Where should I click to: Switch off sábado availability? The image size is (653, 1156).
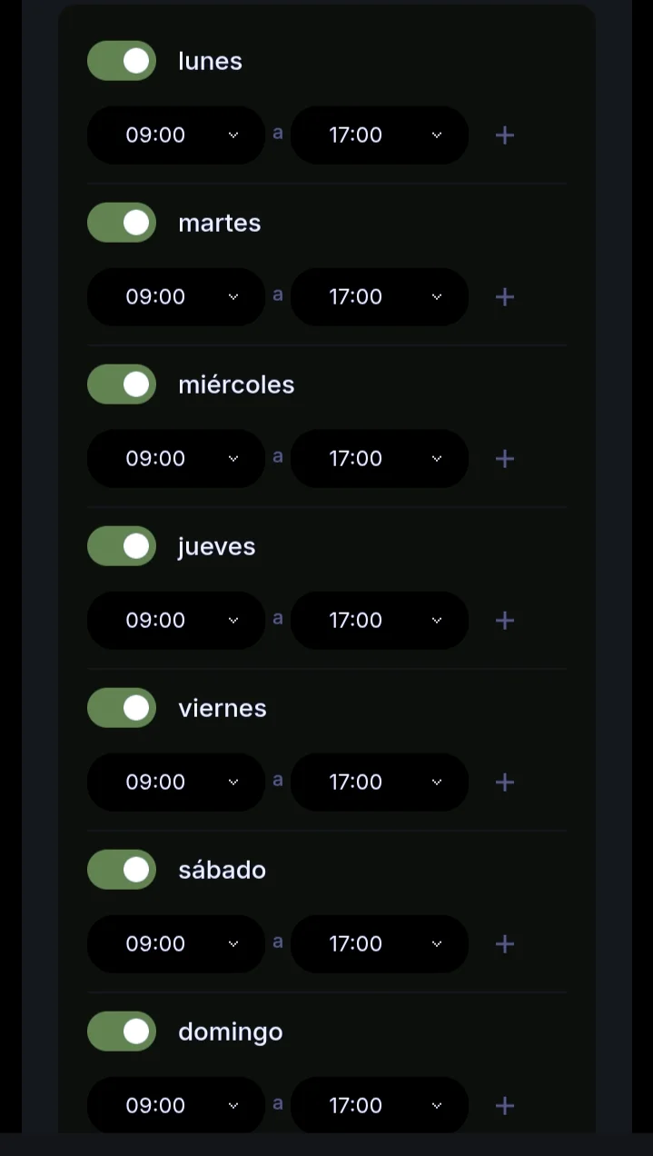[x=122, y=870]
